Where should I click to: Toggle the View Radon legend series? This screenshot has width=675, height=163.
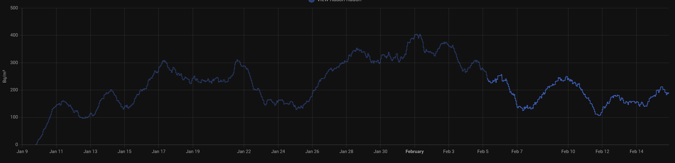click(339, 1)
